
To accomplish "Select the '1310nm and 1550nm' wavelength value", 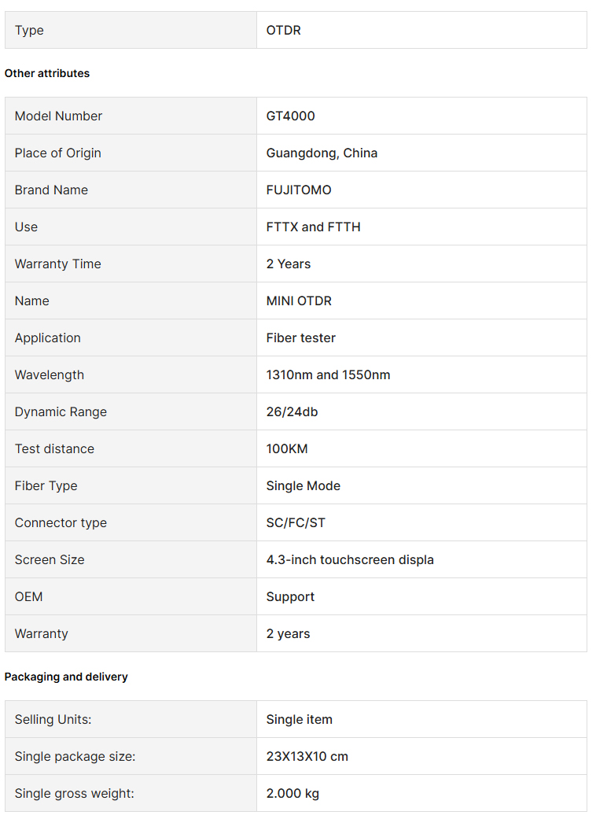I will click(328, 375).
